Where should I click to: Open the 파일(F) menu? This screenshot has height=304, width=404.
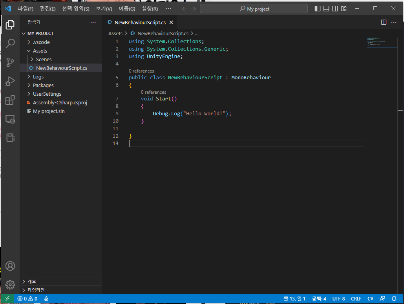point(26,9)
